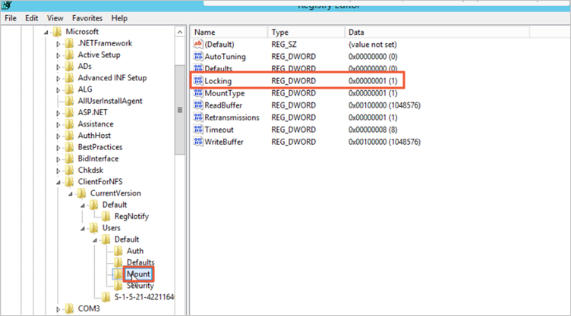Click the Locking DWORD value icon
The image size is (571, 316).
198,81
